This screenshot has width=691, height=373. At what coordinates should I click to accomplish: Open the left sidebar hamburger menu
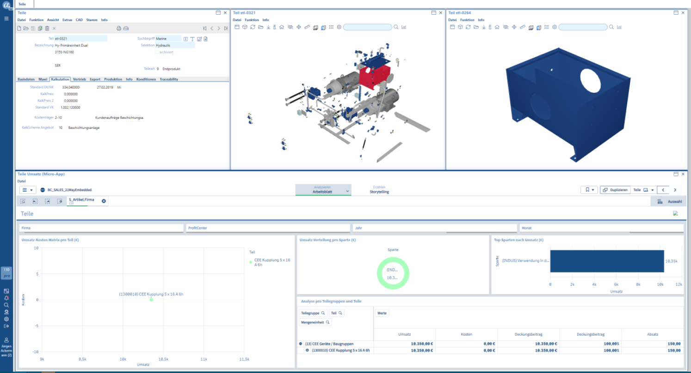tap(6, 18)
